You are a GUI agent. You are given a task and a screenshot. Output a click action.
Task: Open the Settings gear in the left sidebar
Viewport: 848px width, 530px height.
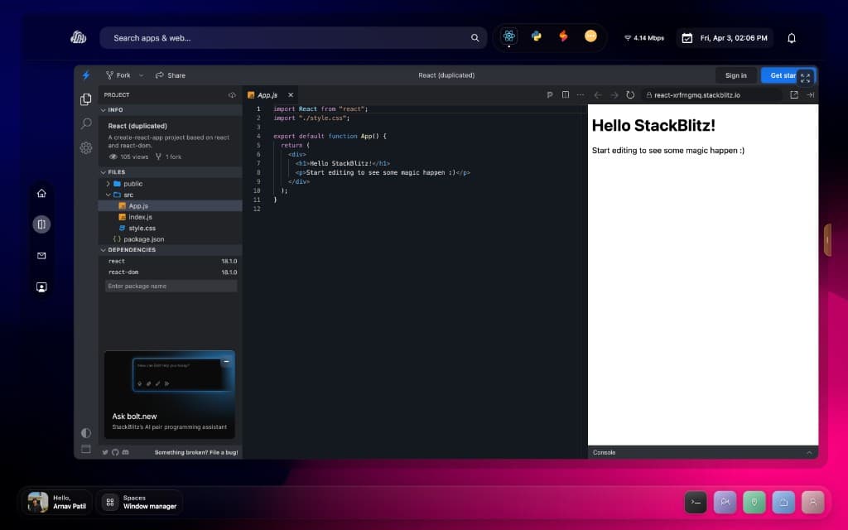click(86, 148)
